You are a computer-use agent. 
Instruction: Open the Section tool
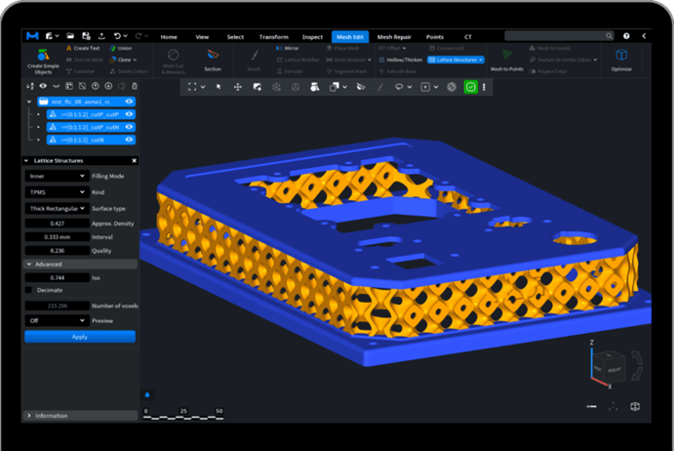(212, 61)
